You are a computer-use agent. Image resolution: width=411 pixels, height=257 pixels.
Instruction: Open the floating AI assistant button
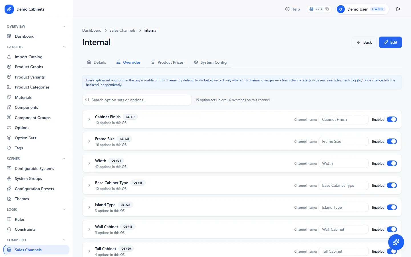click(396, 242)
